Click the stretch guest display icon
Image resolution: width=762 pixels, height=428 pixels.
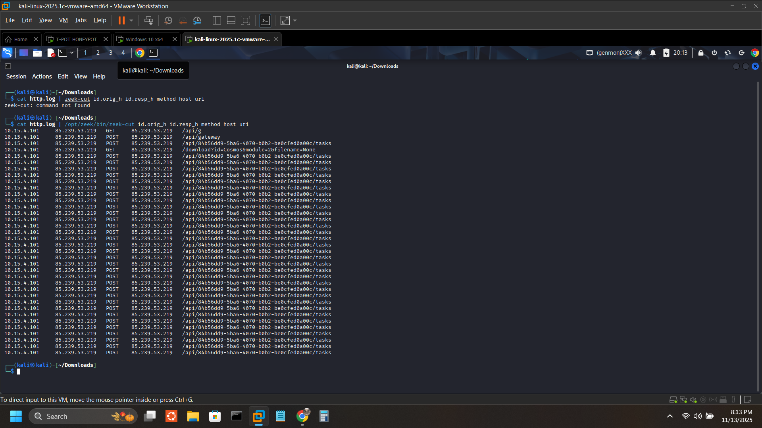285,20
